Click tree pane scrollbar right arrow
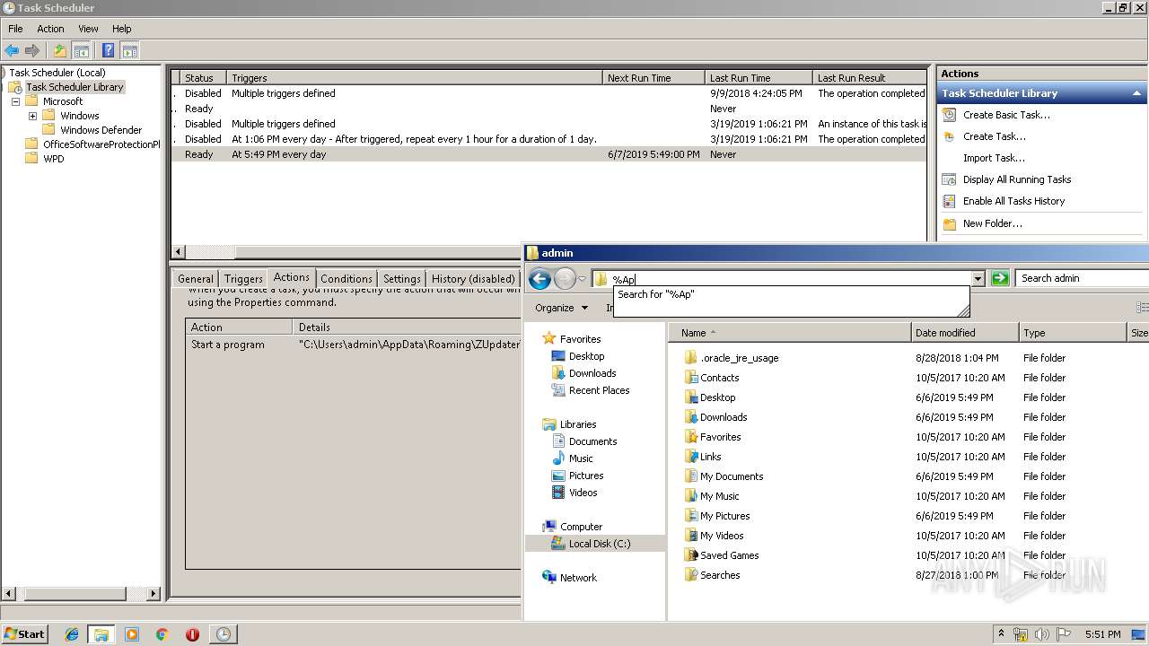The image size is (1149, 646). [153, 594]
